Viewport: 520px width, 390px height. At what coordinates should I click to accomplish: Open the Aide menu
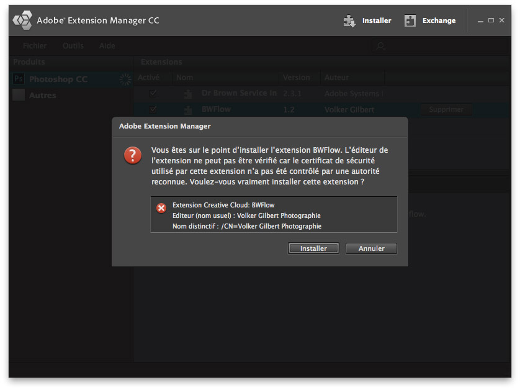[x=107, y=46]
